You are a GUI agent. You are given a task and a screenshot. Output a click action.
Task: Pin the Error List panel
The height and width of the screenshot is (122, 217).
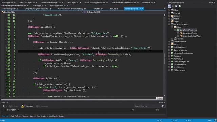pyautogui.click(x=162, y=103)
